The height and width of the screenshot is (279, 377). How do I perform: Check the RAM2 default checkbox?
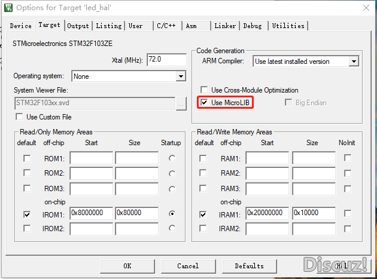pyautogui.click(x=203, y=173)
